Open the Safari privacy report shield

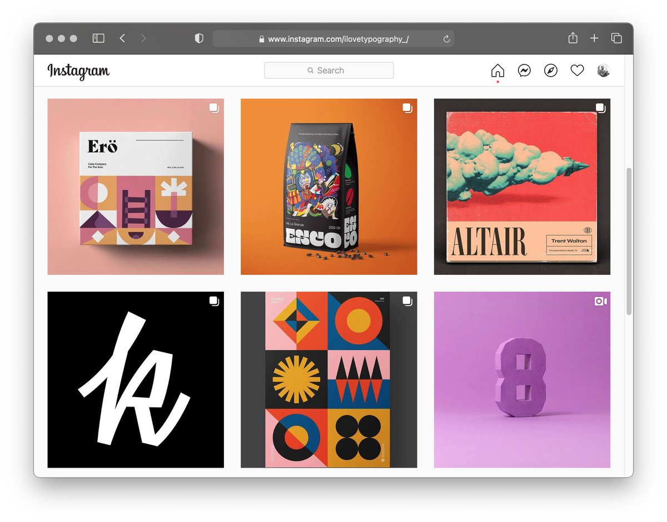click(199, 38)
